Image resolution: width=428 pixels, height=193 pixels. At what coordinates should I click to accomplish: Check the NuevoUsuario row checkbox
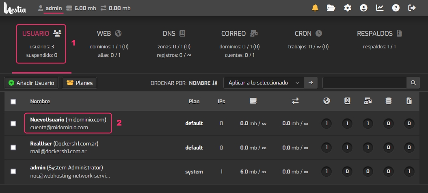tap(13, 124)
